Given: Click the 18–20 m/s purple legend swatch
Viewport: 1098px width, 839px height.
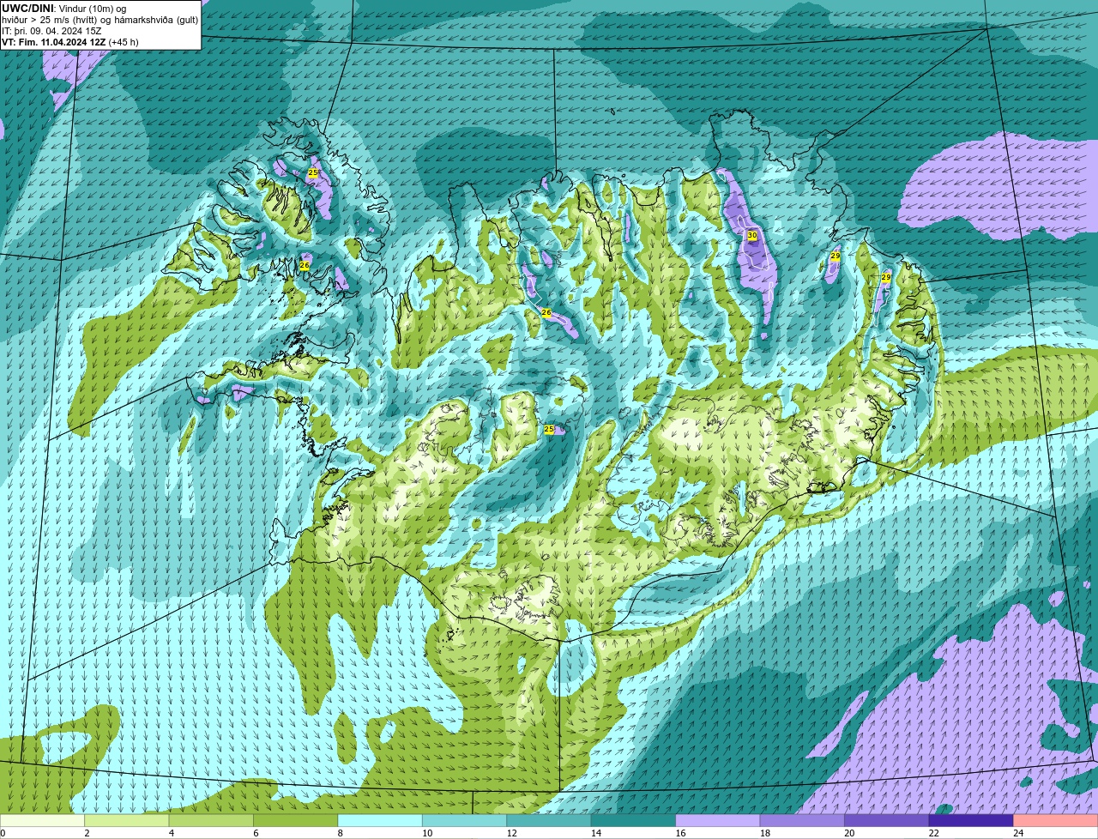Looking at the screenshot, I should point(802,820).
